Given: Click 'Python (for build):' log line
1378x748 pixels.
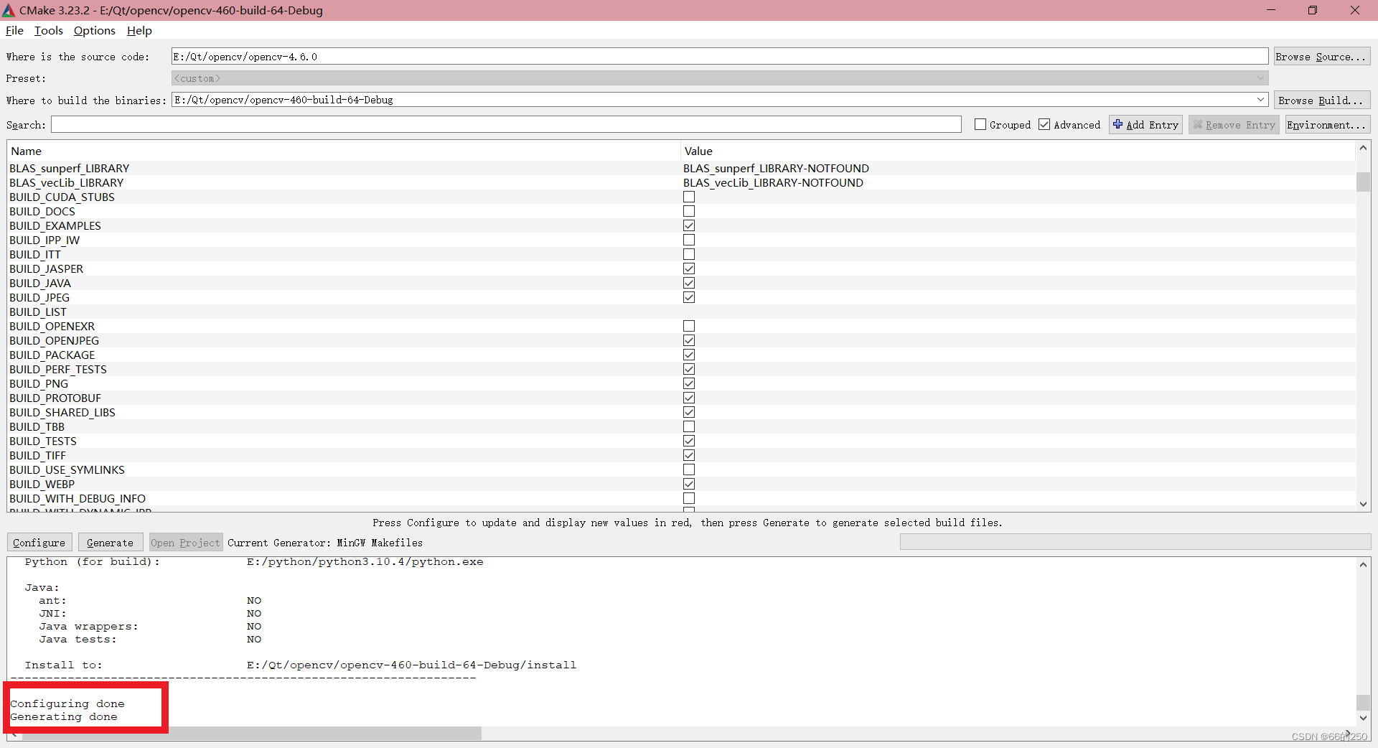Looking at the screenshot, I should click(254, 561).
